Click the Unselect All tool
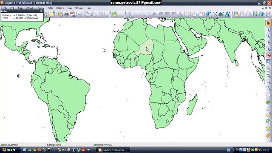This screenshot has height=153, width=272. pos(268,55)
